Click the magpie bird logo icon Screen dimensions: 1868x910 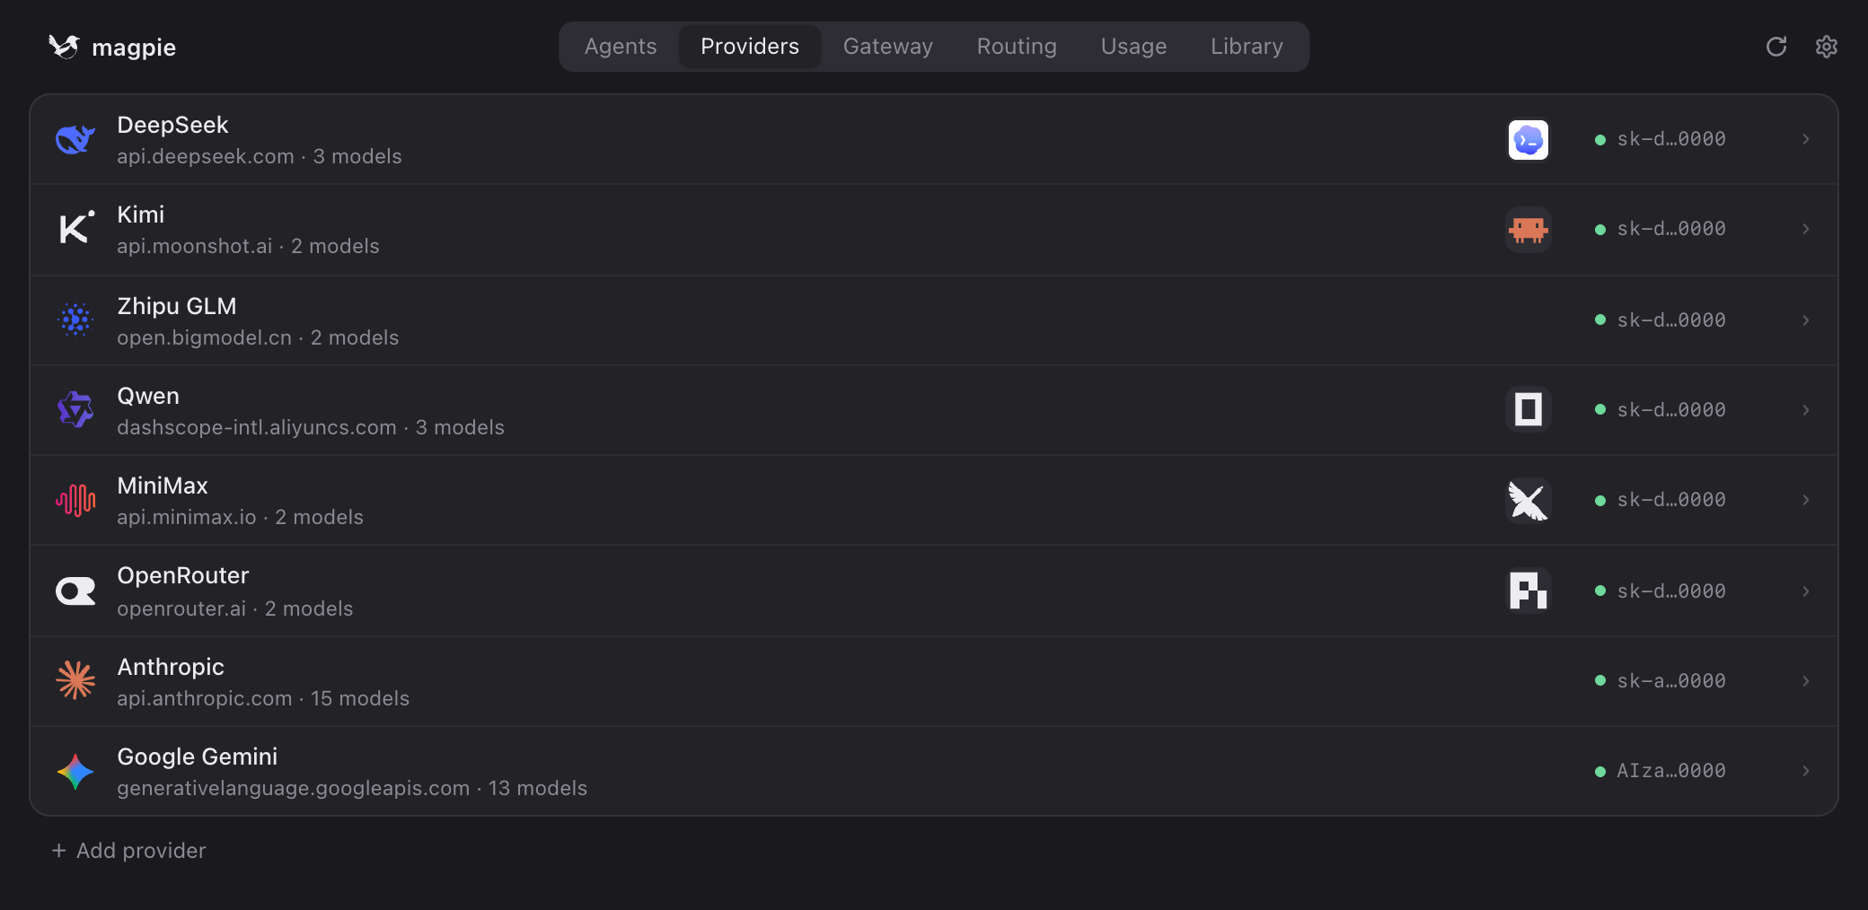tap(64, 47)
